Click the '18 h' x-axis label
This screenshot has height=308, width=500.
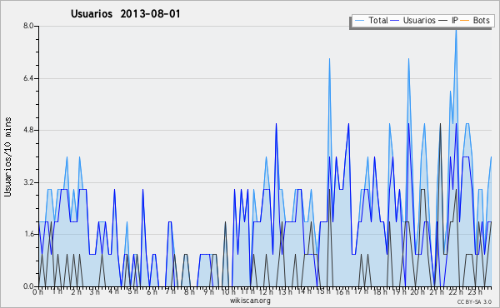click(380, 291)
